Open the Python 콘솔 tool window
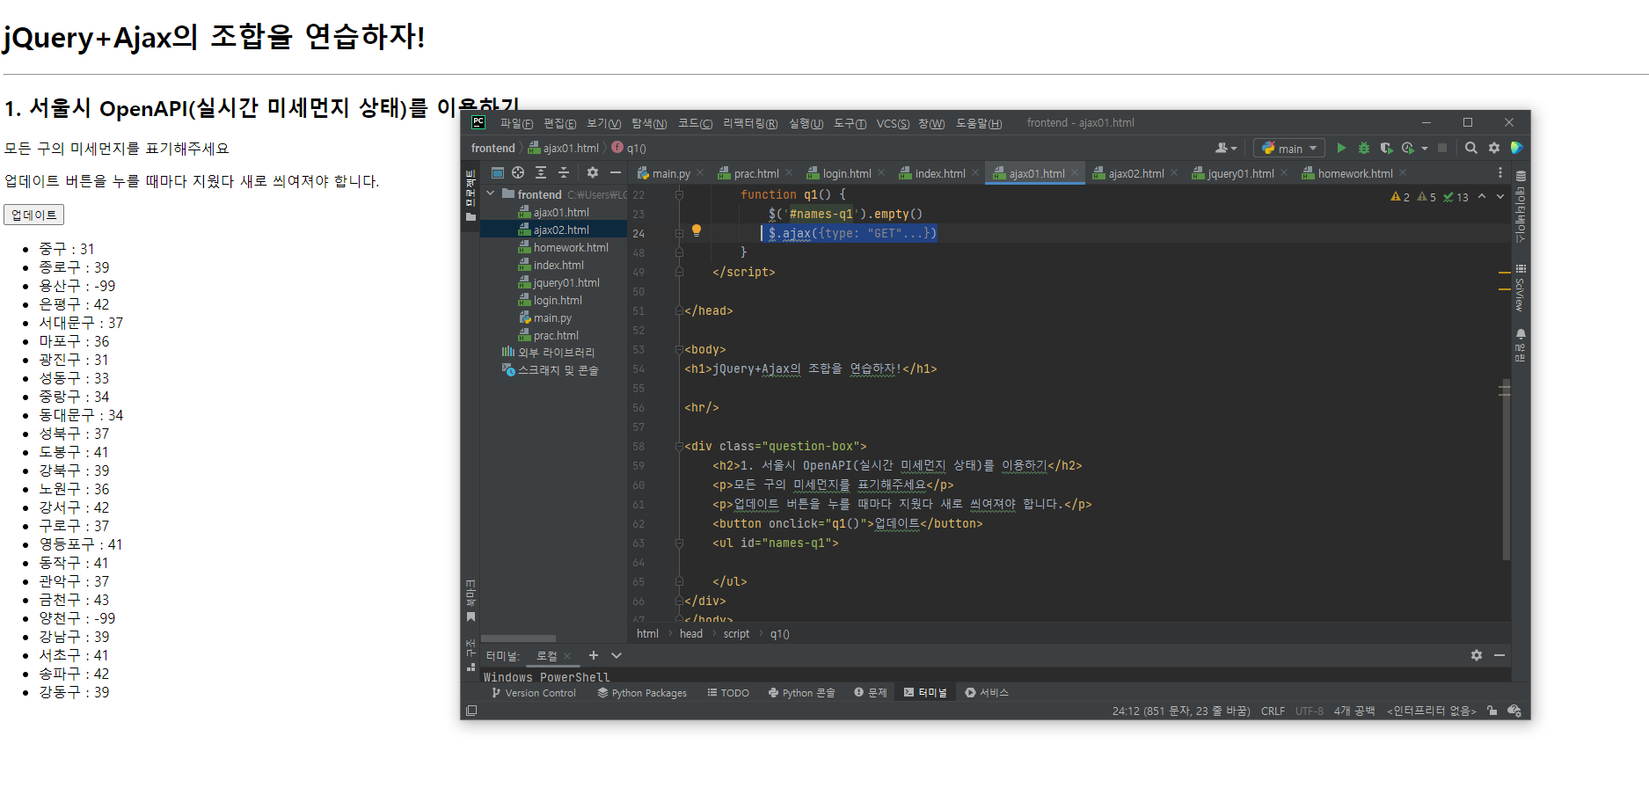 801,693
